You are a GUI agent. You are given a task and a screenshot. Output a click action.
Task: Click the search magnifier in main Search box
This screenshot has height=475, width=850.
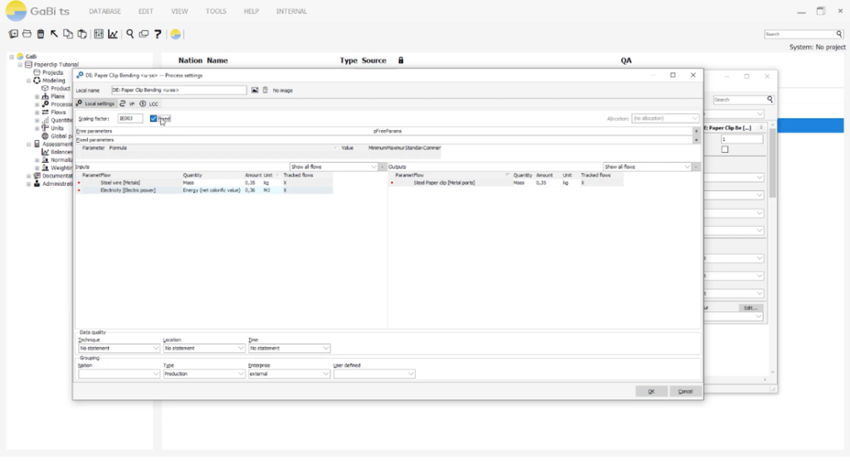coord(839,34)
